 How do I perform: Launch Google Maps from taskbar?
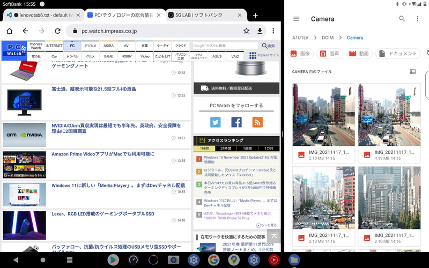coord(234,260)
